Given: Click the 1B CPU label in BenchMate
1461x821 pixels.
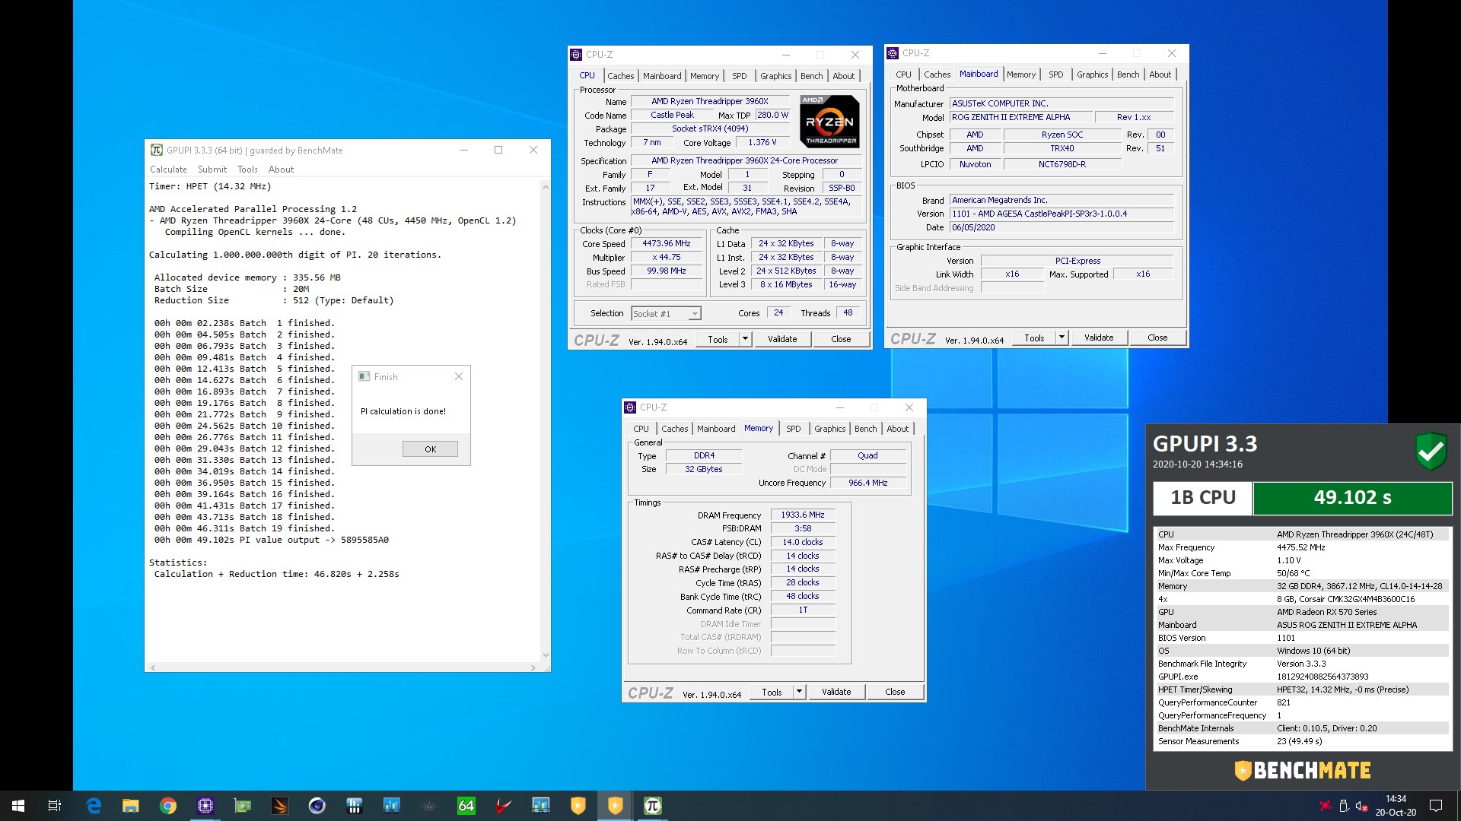Looking at the screenshot, I should (1202, 498).
